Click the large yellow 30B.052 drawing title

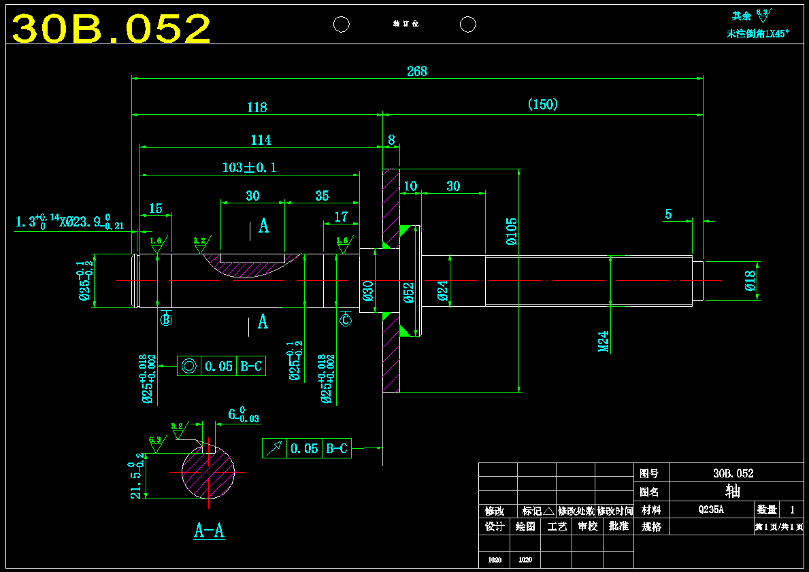pyautogui.click(x=112, y=29)
